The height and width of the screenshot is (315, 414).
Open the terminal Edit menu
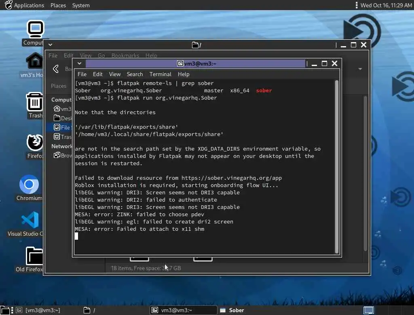click(x=97, y=74)
